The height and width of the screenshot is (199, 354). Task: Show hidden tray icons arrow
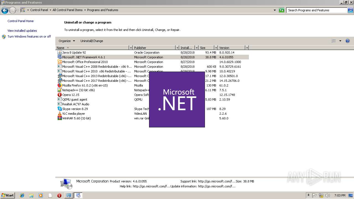coord(308,195)
